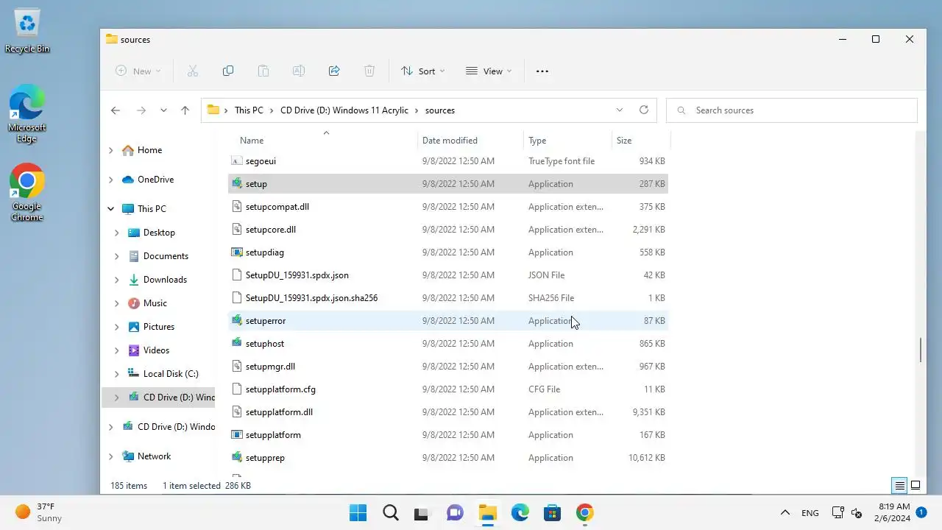The image size is (942, 530).
Task: Show hidden system tray icons
Action: (785, 512)
